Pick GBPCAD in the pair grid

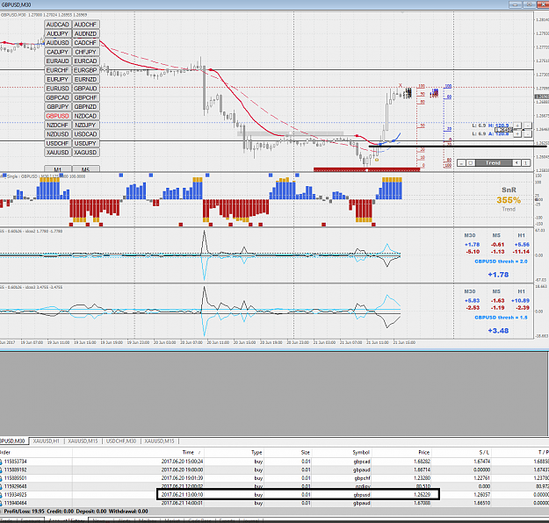point(58,97)
